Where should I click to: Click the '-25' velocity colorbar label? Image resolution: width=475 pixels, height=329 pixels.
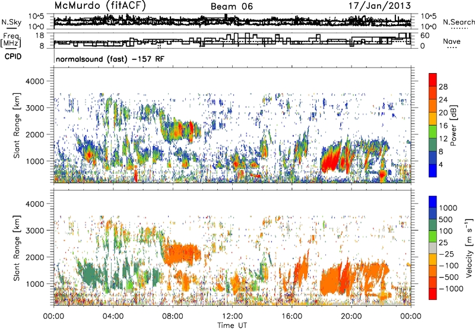[x=445, y=254]
